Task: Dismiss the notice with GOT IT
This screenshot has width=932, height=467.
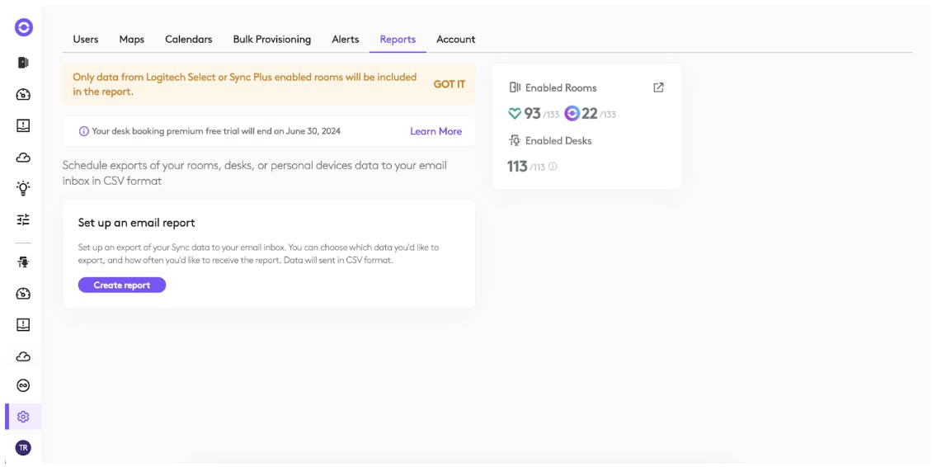Action: 450,84
